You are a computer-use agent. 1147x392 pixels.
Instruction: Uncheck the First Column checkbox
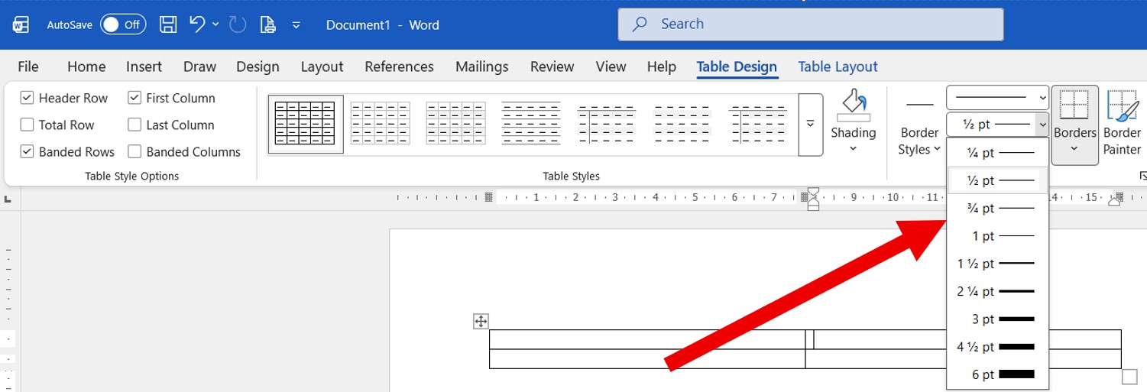point(134,98)
